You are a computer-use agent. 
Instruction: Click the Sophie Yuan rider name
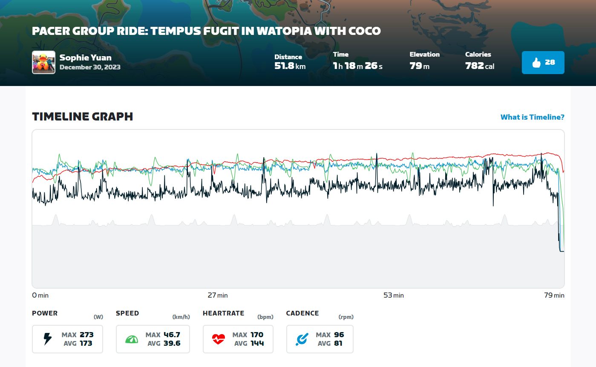pos(85,57)
